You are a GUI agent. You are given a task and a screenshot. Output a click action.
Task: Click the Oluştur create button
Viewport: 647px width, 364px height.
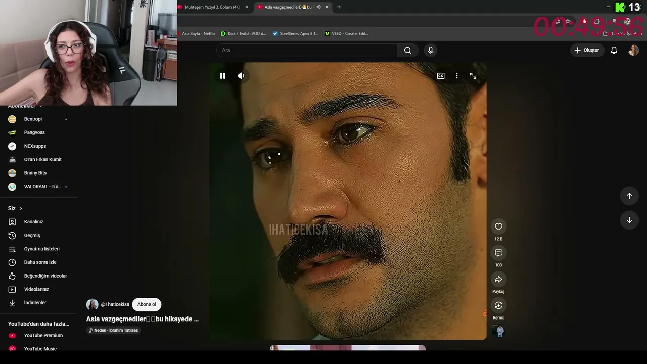pos(587,50)
